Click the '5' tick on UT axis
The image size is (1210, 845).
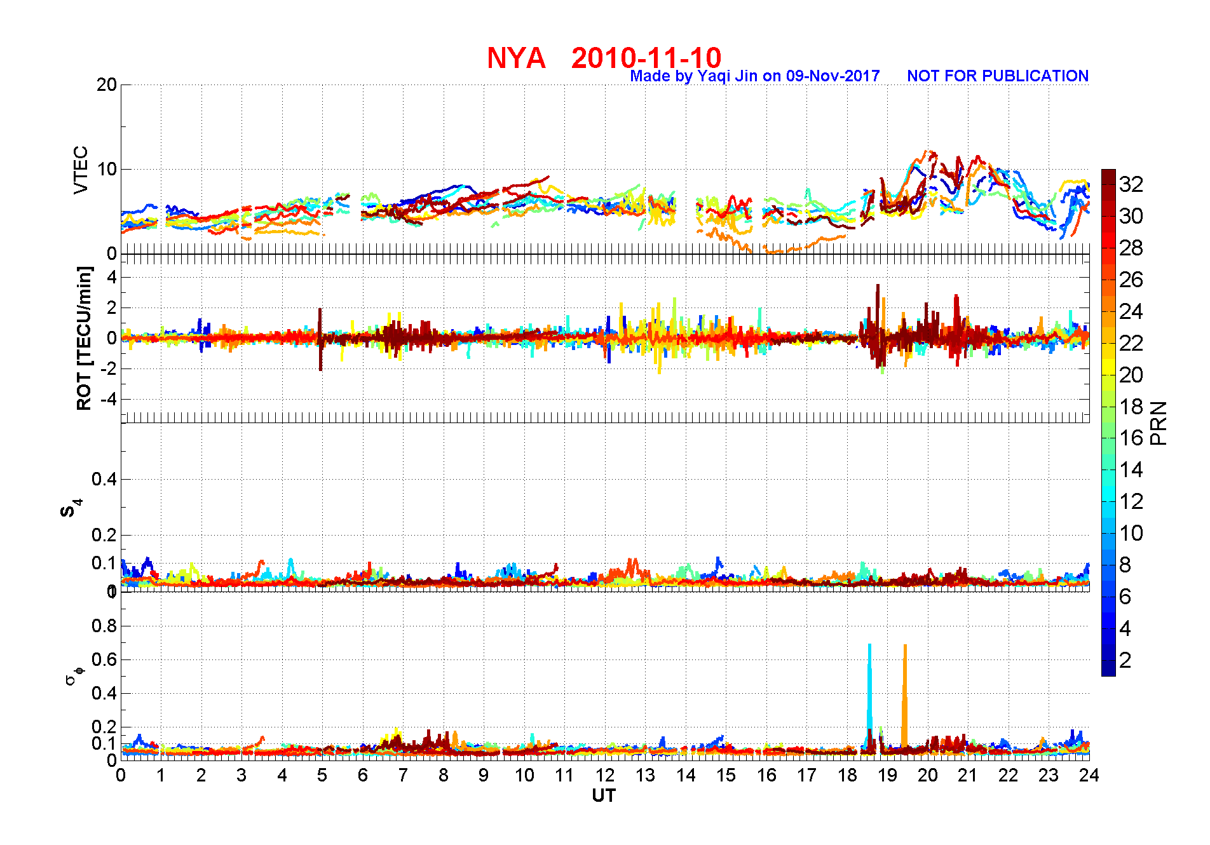point(322,775)
